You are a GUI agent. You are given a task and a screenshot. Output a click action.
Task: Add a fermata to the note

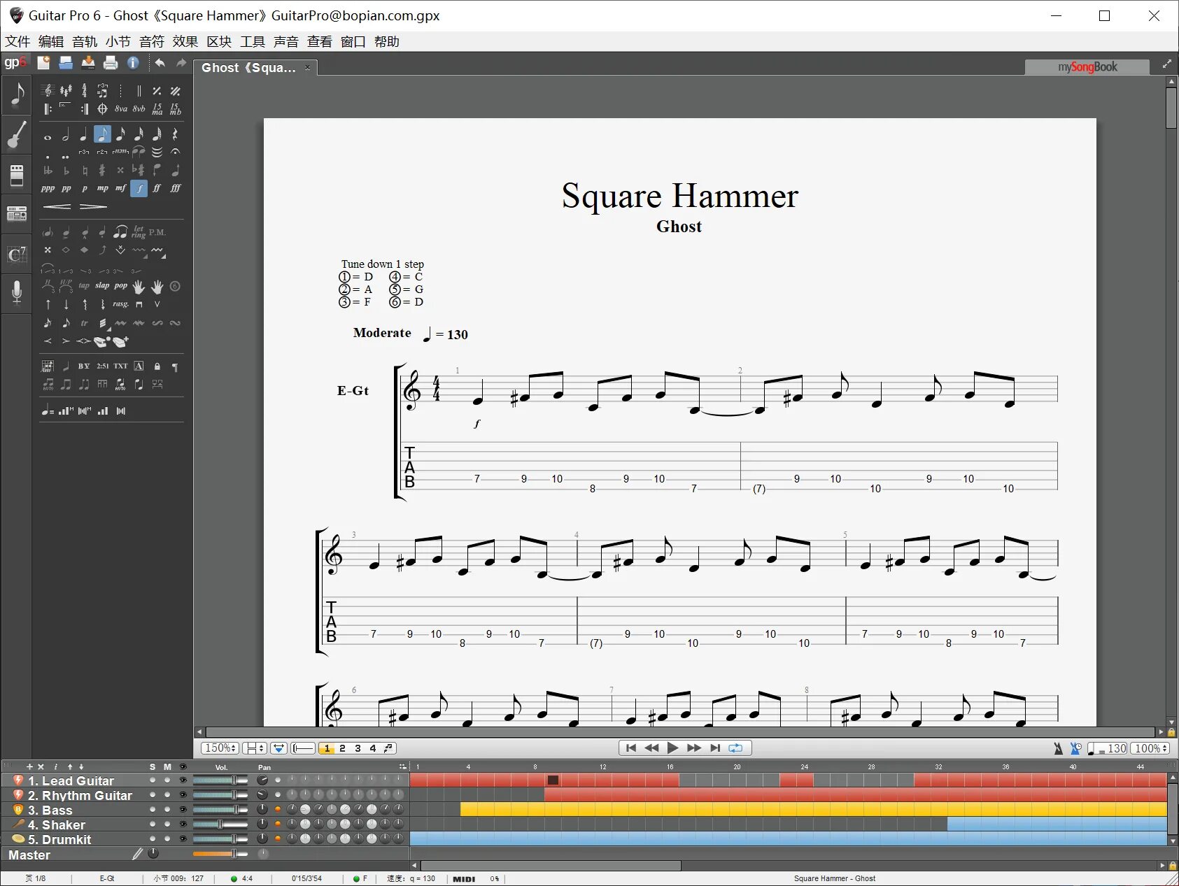click(x=175, y=152)
